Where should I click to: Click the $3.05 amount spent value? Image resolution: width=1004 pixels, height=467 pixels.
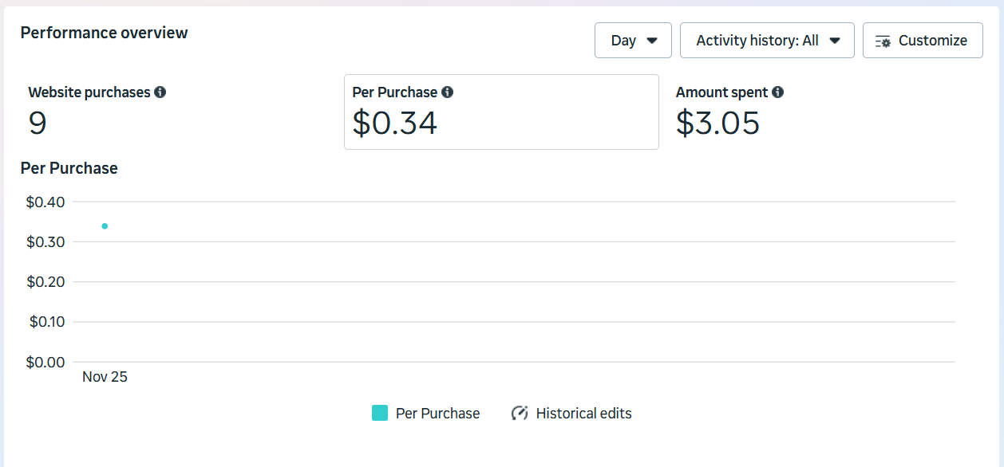coord(717,124)
